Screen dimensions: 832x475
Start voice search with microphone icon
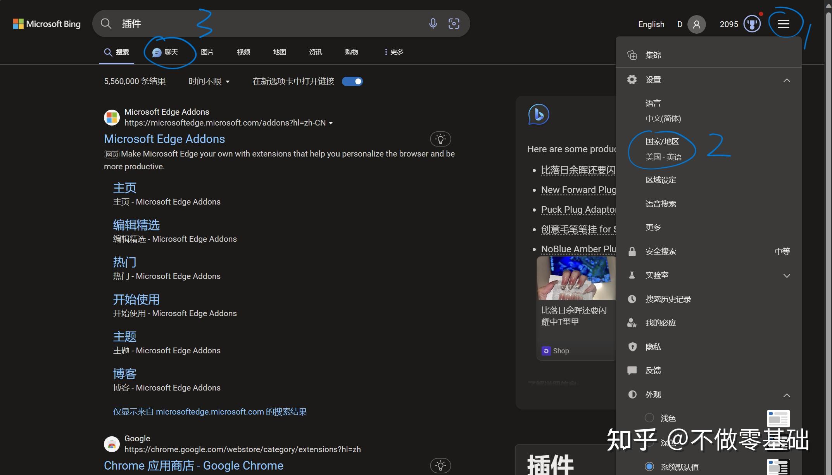click(x=433, y=24)
